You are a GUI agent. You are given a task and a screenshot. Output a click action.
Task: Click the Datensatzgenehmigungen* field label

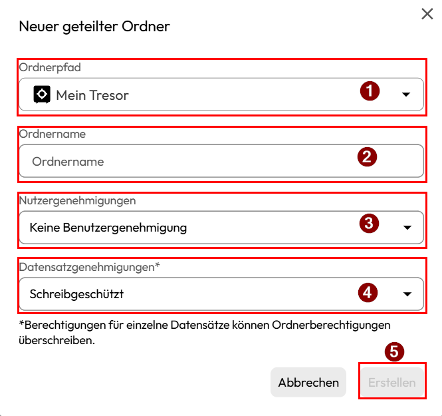pyautogui.click(x=90, y=266)
